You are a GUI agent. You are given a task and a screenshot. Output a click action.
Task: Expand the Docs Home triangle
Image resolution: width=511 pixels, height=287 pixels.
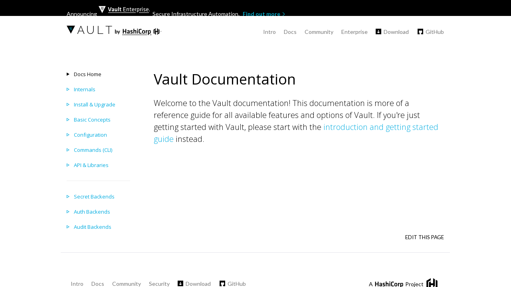[68, 74]
